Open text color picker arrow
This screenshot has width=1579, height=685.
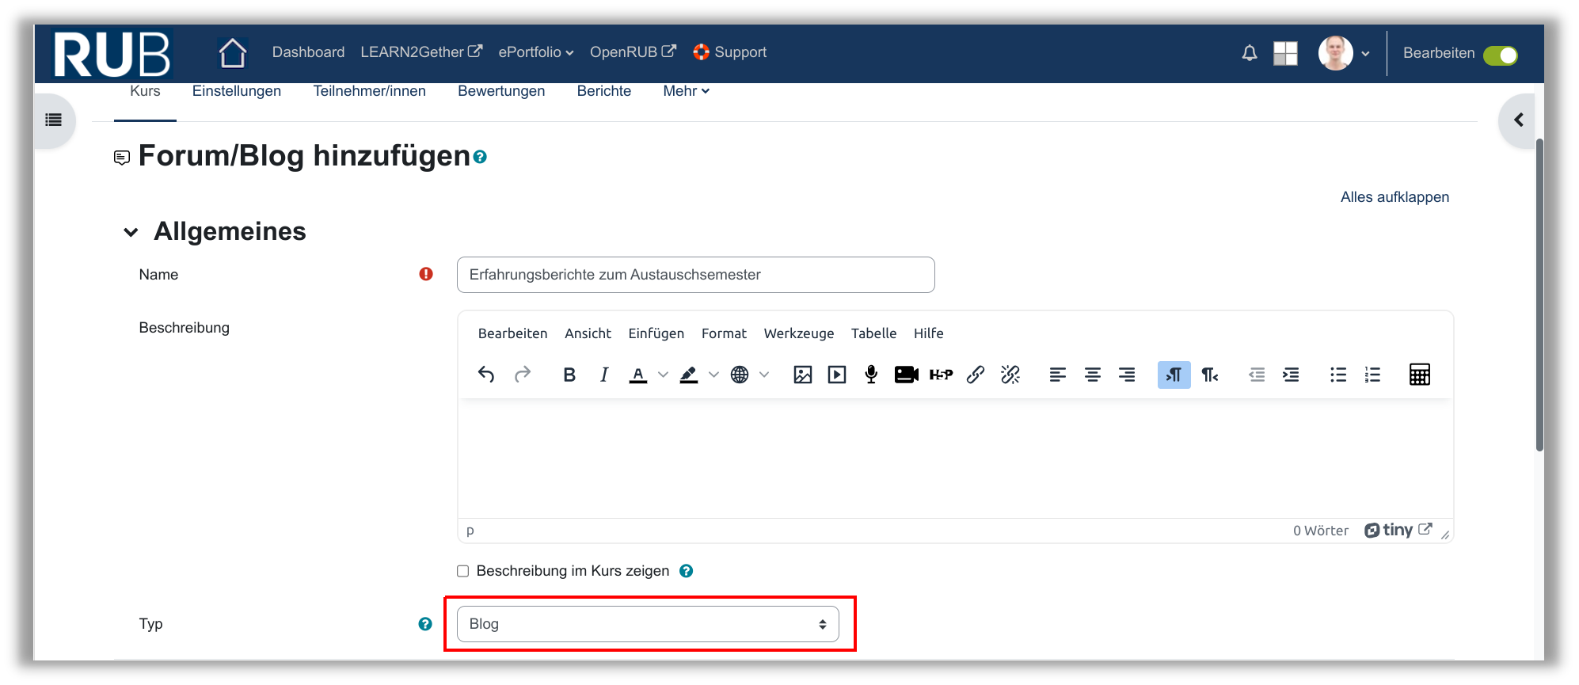(664, 375)
